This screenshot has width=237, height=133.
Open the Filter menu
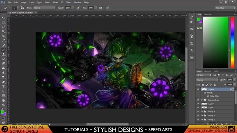[55, 3]
